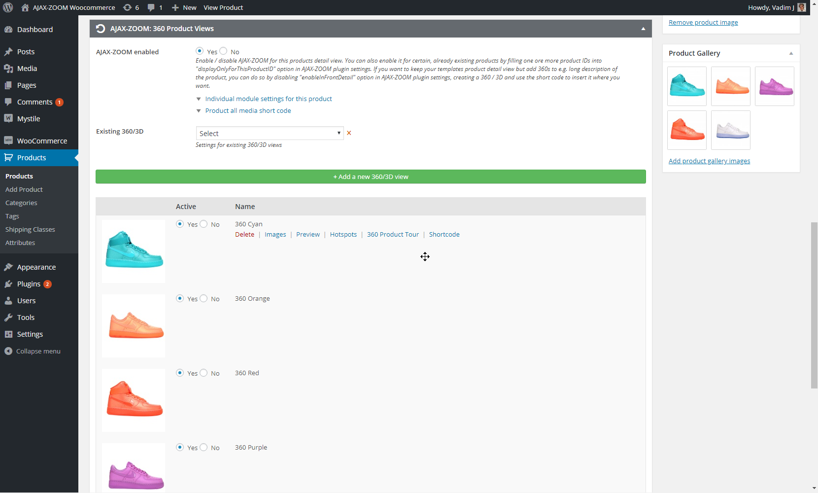
Task: Click the plus New icon in admin bar
Action: tap(175, 7)
